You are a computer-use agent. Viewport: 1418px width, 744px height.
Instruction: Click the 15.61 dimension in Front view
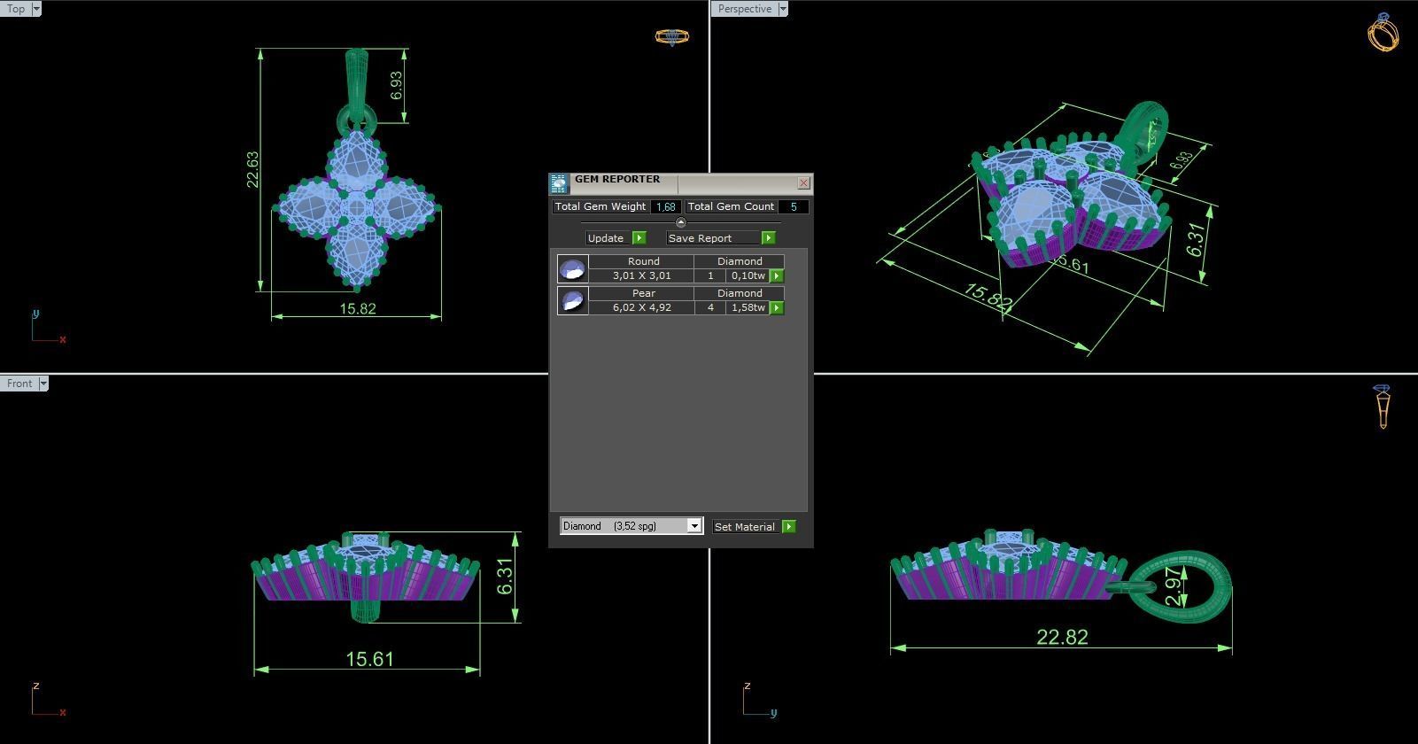369,659
